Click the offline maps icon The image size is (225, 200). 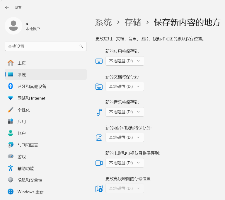tap(99, 189)
